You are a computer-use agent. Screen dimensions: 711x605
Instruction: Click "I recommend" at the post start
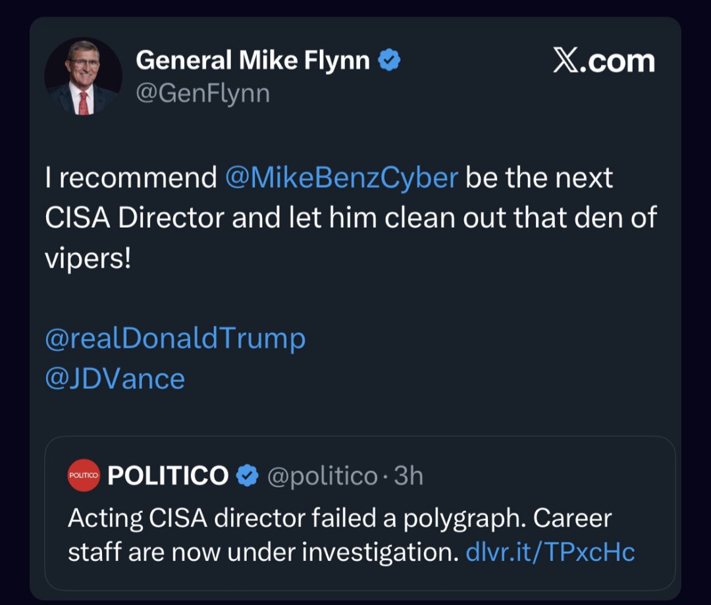click(x=130, y=178)
